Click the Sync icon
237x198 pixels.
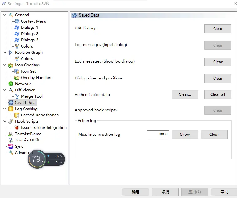coord(11,146)
